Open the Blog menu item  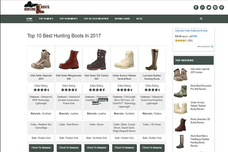tap(139, 19)
